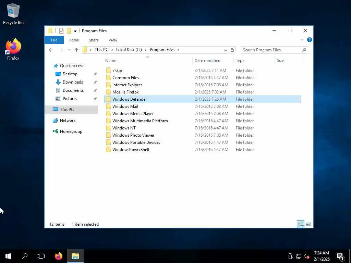
Task: Go up one level with Up arrow
Action: pos(76,50)
